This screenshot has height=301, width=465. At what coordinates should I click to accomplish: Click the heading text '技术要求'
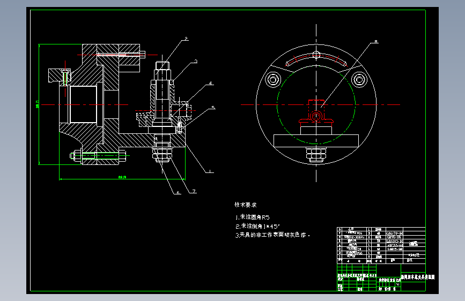(245, 205)
